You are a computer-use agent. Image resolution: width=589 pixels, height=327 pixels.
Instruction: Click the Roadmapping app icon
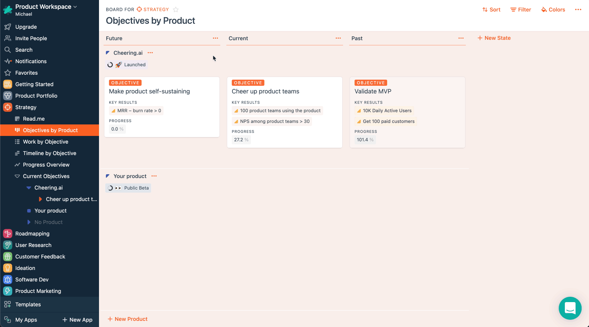point(8,234)
